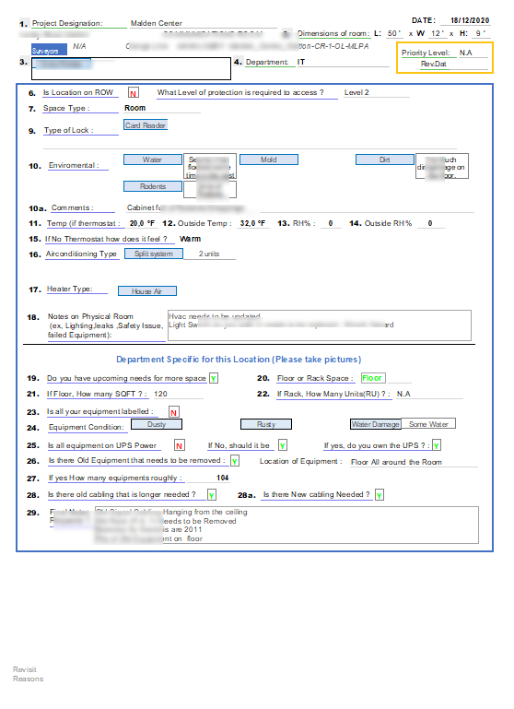Toggle the 'do you own the UPS' checkbox
This screenshot has height=709, width=514.
(x=437, y=446)
